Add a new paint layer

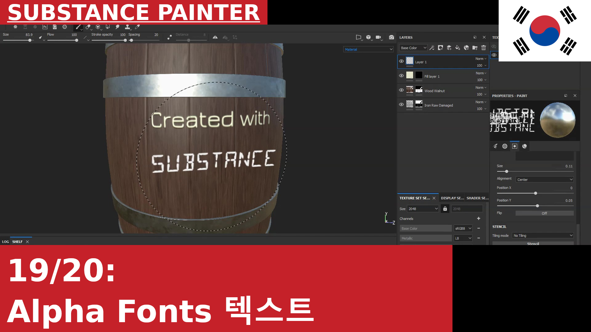coord(449,48)
